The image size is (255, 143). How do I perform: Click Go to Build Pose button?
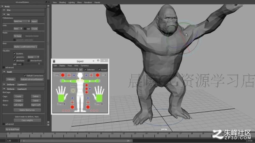(x=12, y=129)
